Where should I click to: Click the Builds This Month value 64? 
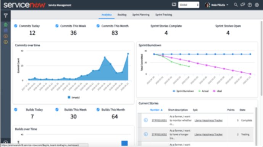point(115,116)
